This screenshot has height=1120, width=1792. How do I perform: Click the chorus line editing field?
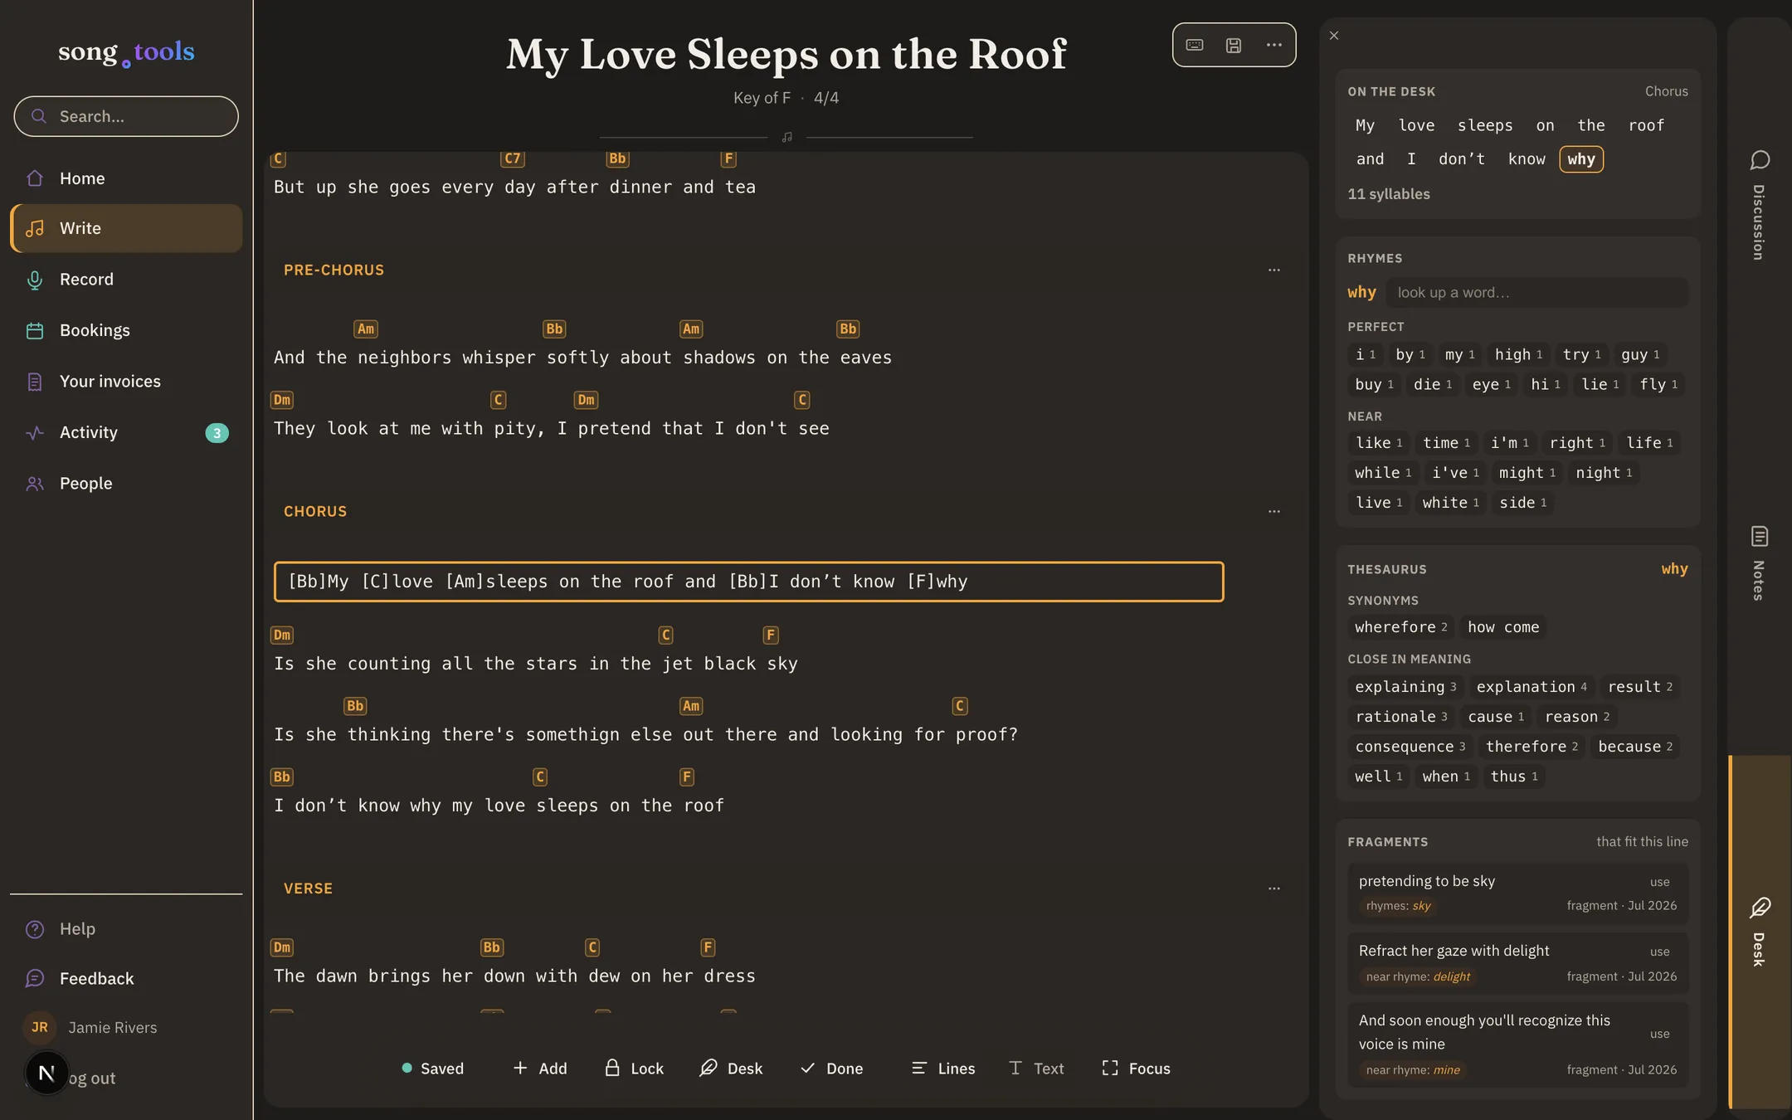(x=748, y=582)
